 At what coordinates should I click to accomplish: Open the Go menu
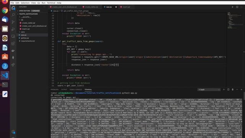pyautogui.click(x=39, y=3)
